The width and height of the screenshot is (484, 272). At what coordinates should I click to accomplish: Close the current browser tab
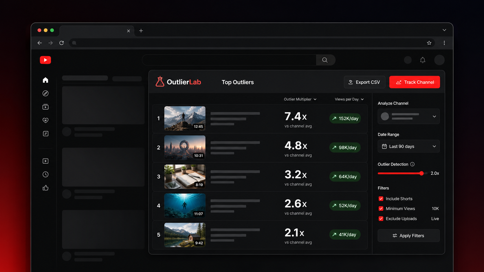coord(129,31)
